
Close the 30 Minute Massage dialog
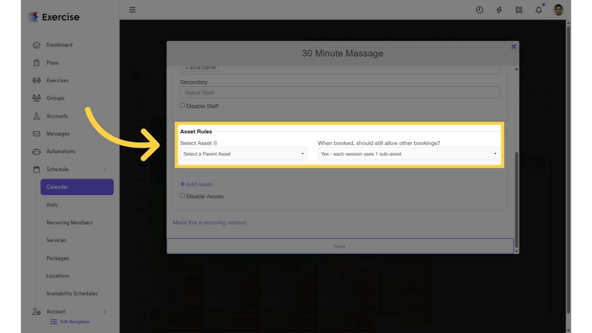point(514,46)
